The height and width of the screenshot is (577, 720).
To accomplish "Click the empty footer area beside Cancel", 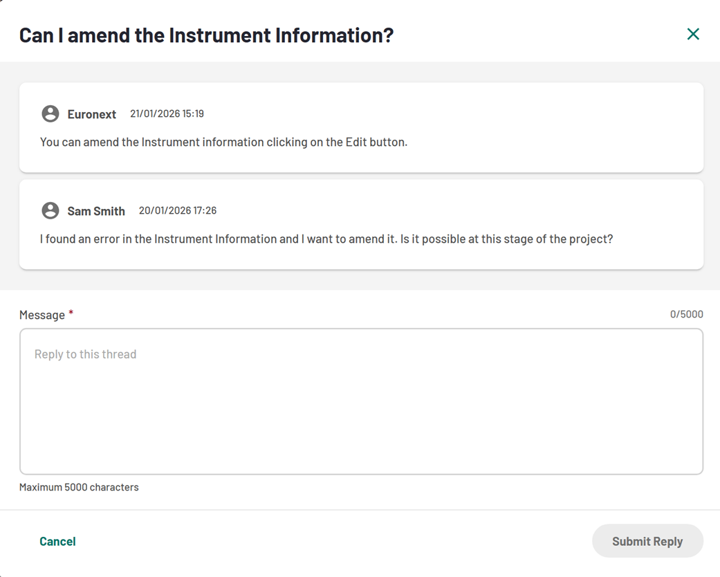I will coord(332,541).
